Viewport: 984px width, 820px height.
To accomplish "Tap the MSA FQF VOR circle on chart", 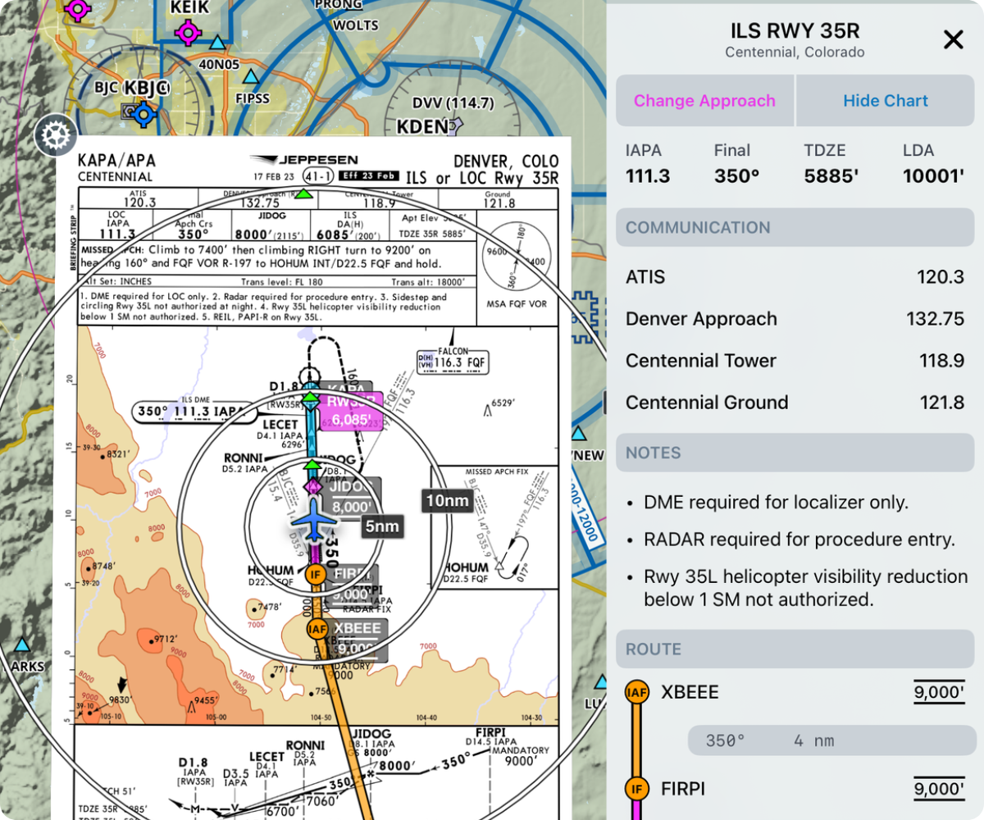I will (517, 254).
